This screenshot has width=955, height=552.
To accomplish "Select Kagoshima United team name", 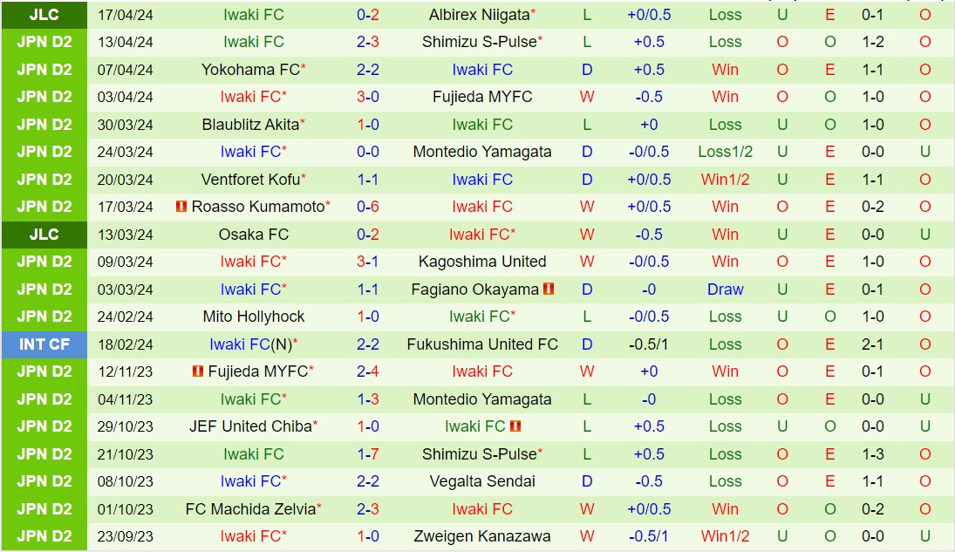I will coord(482,262).
